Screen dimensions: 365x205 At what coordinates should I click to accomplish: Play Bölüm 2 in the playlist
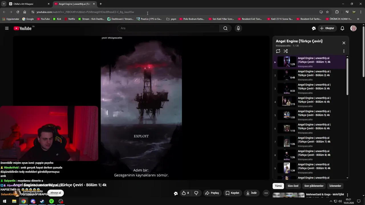(309, 75)
